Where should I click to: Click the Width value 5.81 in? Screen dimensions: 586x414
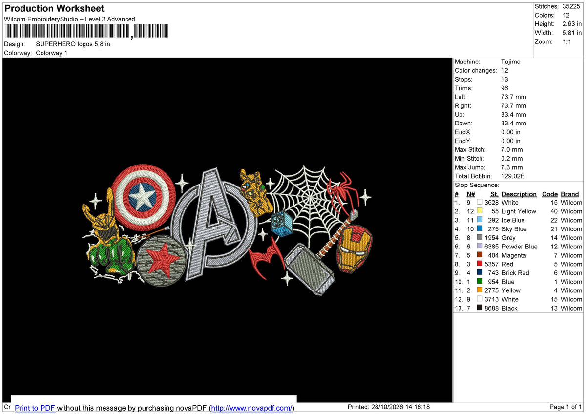[x=572, y=33]
